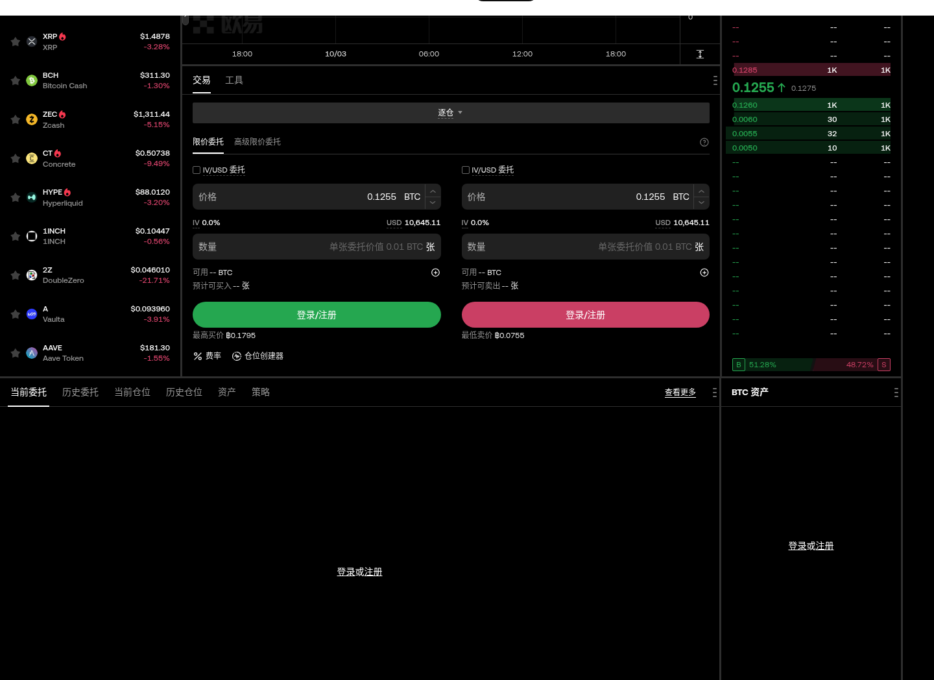934x680 pixels.
Task: Select the Bitcoin Cash coin logo
Action: [x=32, y=80]
